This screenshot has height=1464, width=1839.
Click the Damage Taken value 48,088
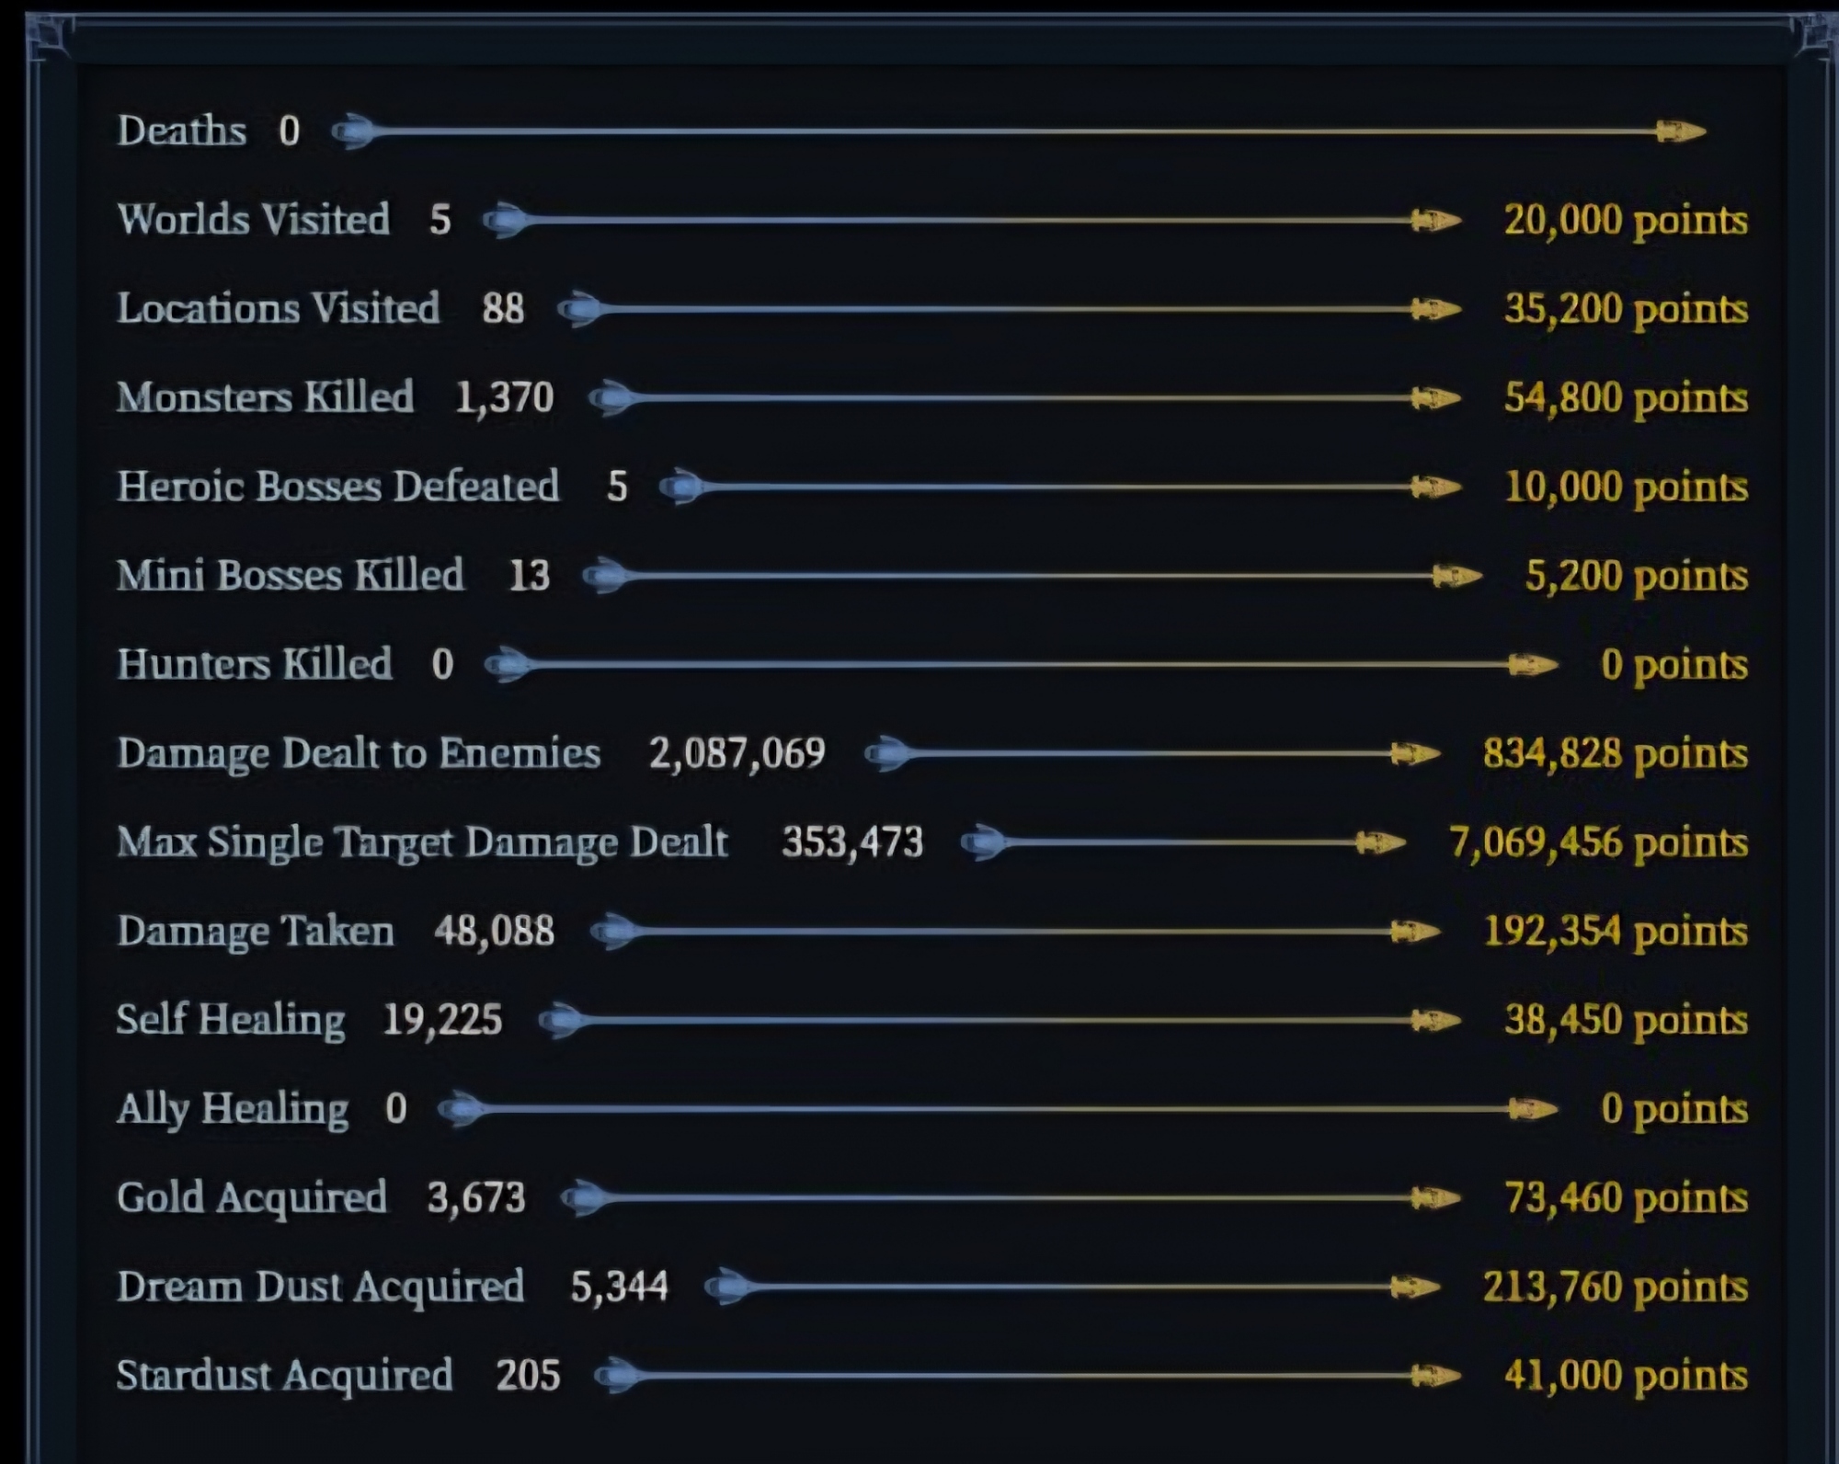(495, 932)
